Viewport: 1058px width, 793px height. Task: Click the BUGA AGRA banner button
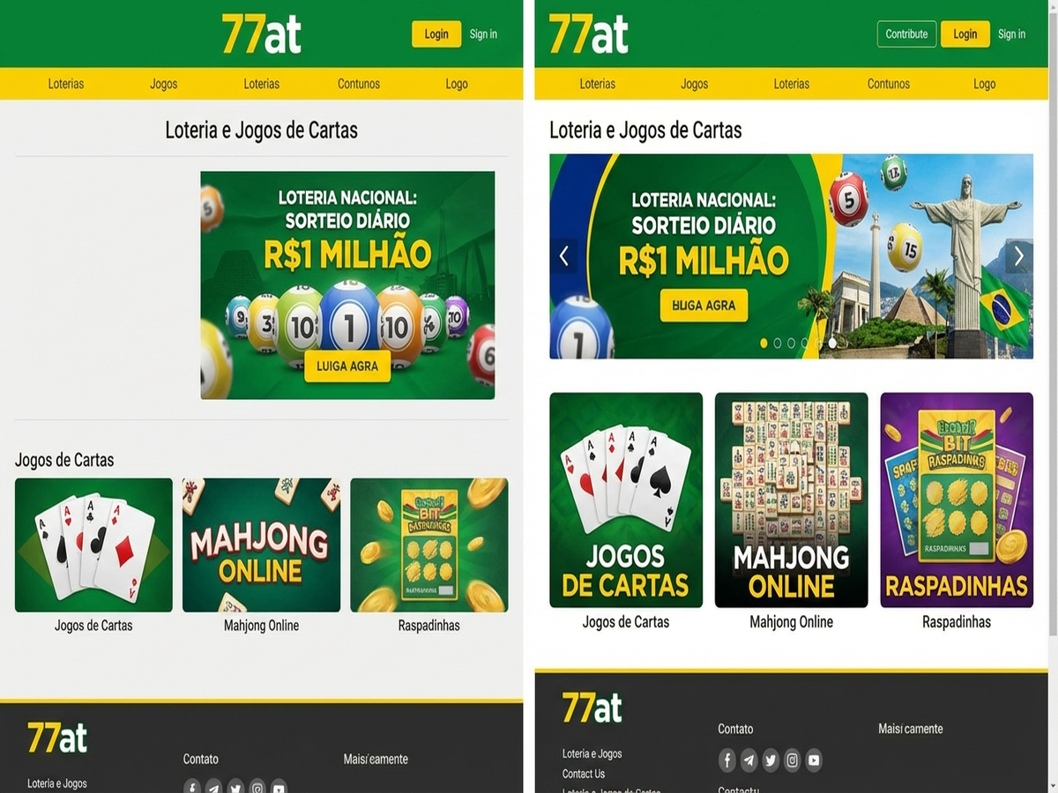pos(704,305)
